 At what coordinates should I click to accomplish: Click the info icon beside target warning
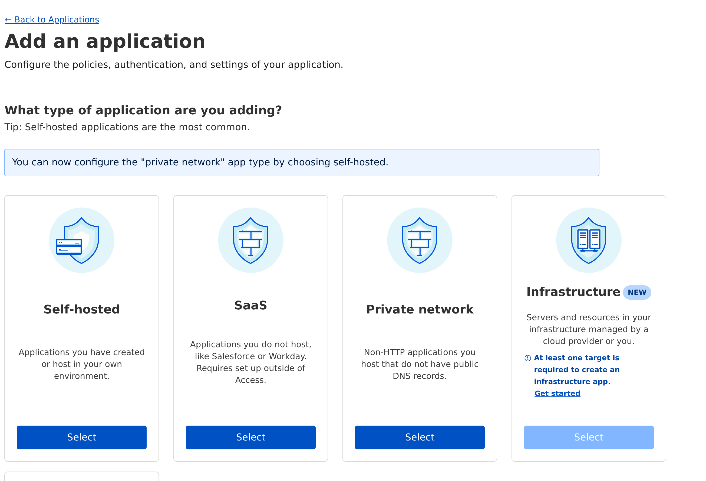pos(528,358)
